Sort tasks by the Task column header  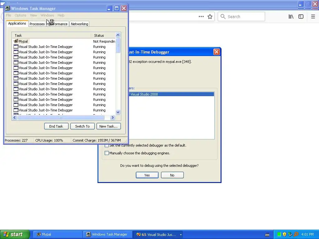point(52,35)
